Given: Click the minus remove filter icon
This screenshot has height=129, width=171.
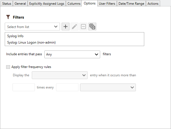Looking at the screenshot, I should point(83,27).
